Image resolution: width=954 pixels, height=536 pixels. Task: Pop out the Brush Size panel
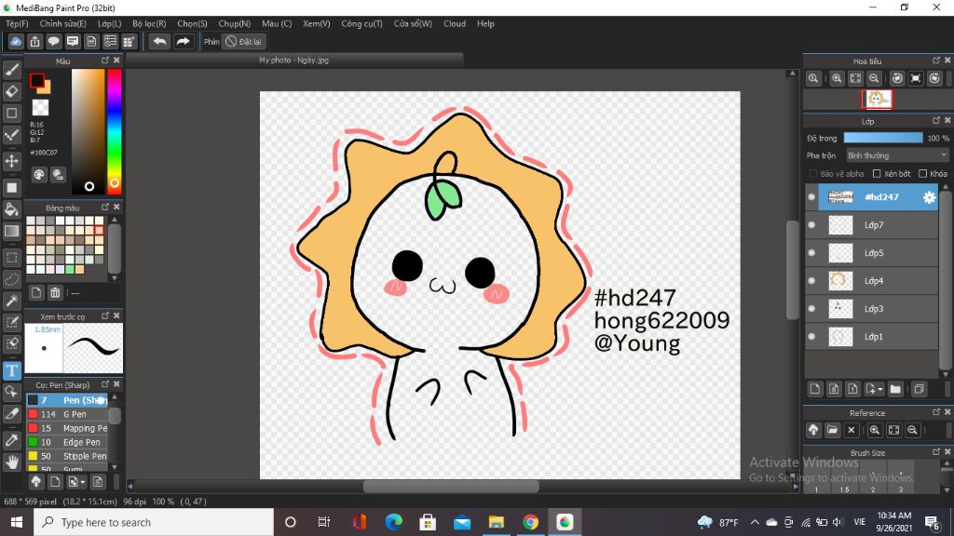click(936, 452)
